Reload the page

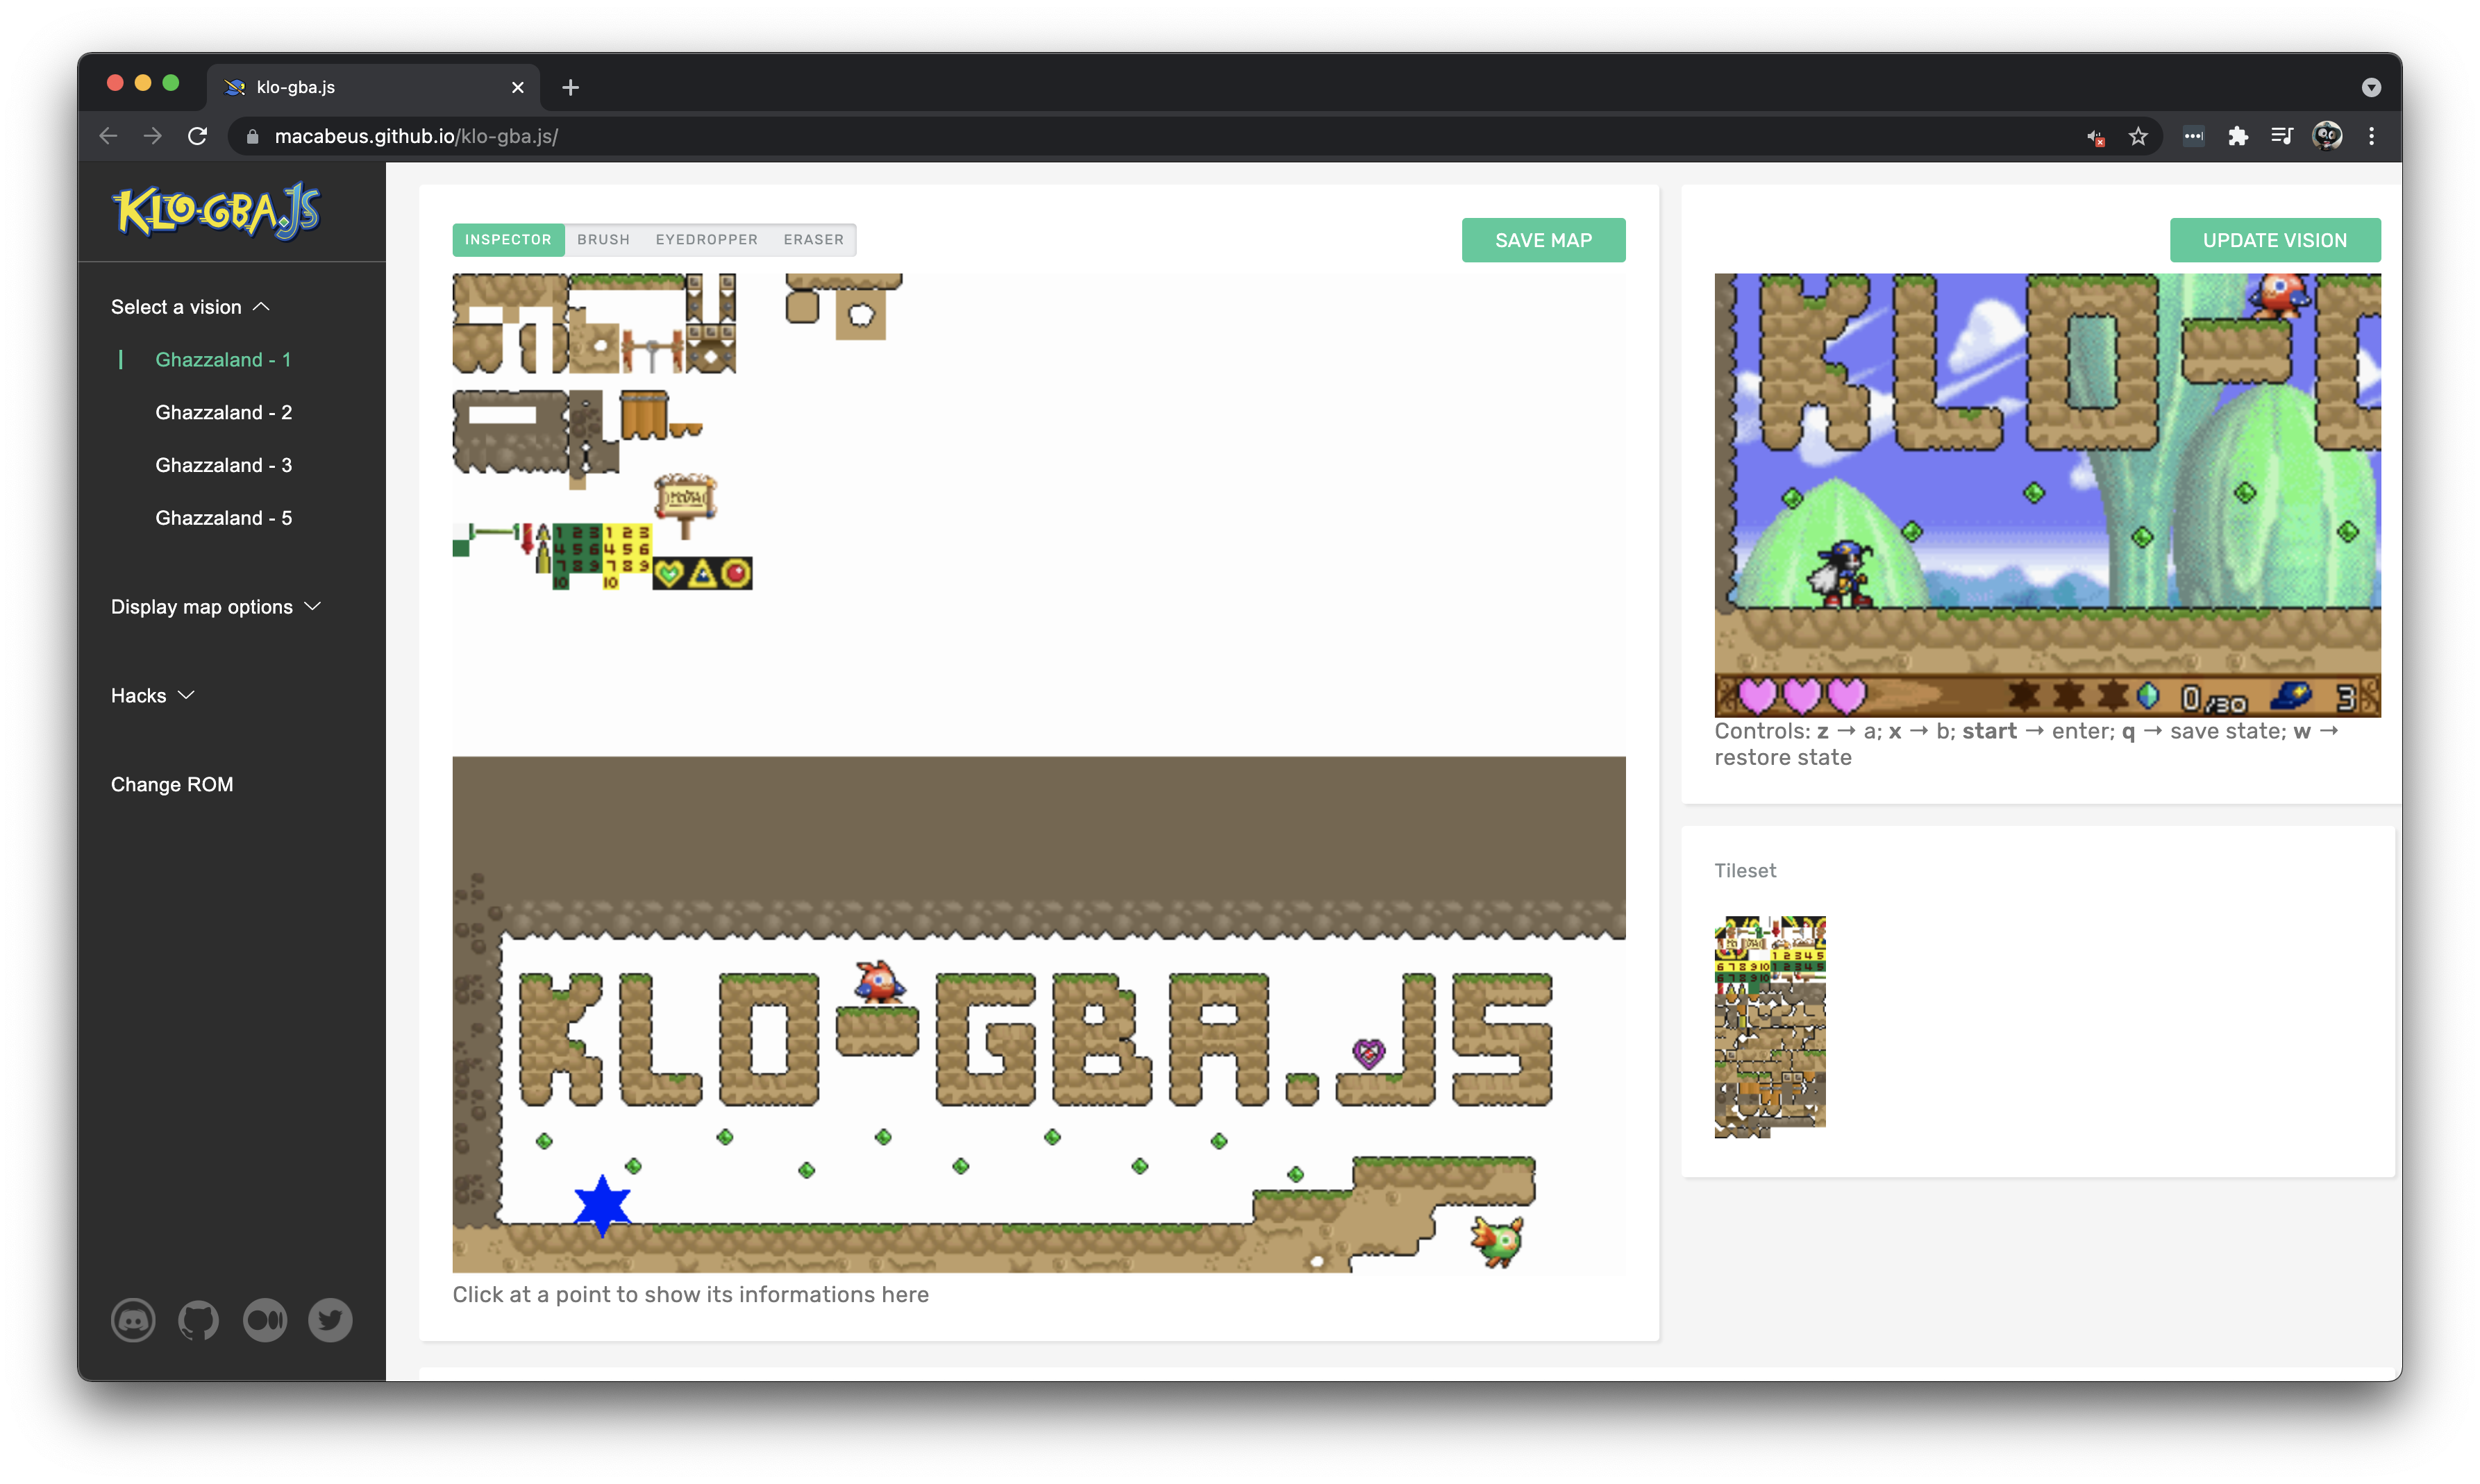click(198, 137)
